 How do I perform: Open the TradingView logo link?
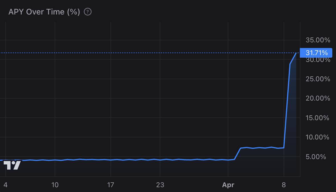12,165
